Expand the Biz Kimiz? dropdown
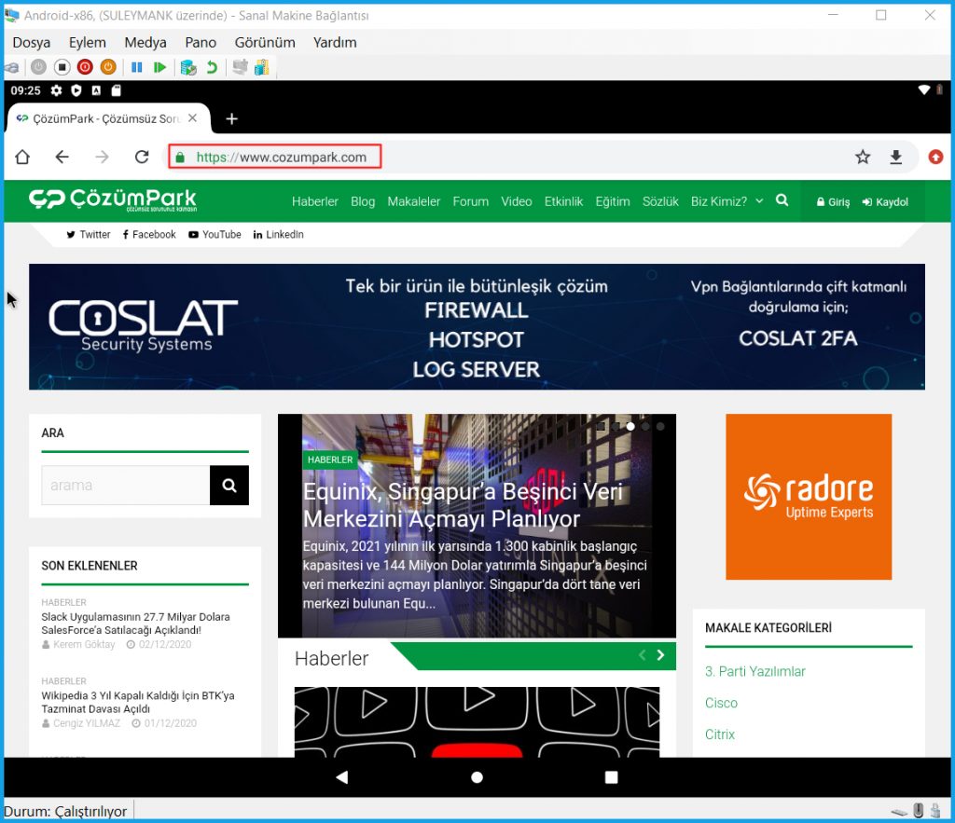The width and height of the screenshot is (955, 823). pyautogui.click(x=727, y=201)
